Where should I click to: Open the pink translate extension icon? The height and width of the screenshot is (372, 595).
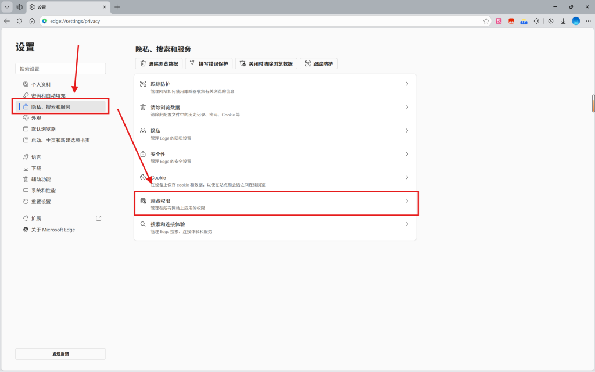499,21
